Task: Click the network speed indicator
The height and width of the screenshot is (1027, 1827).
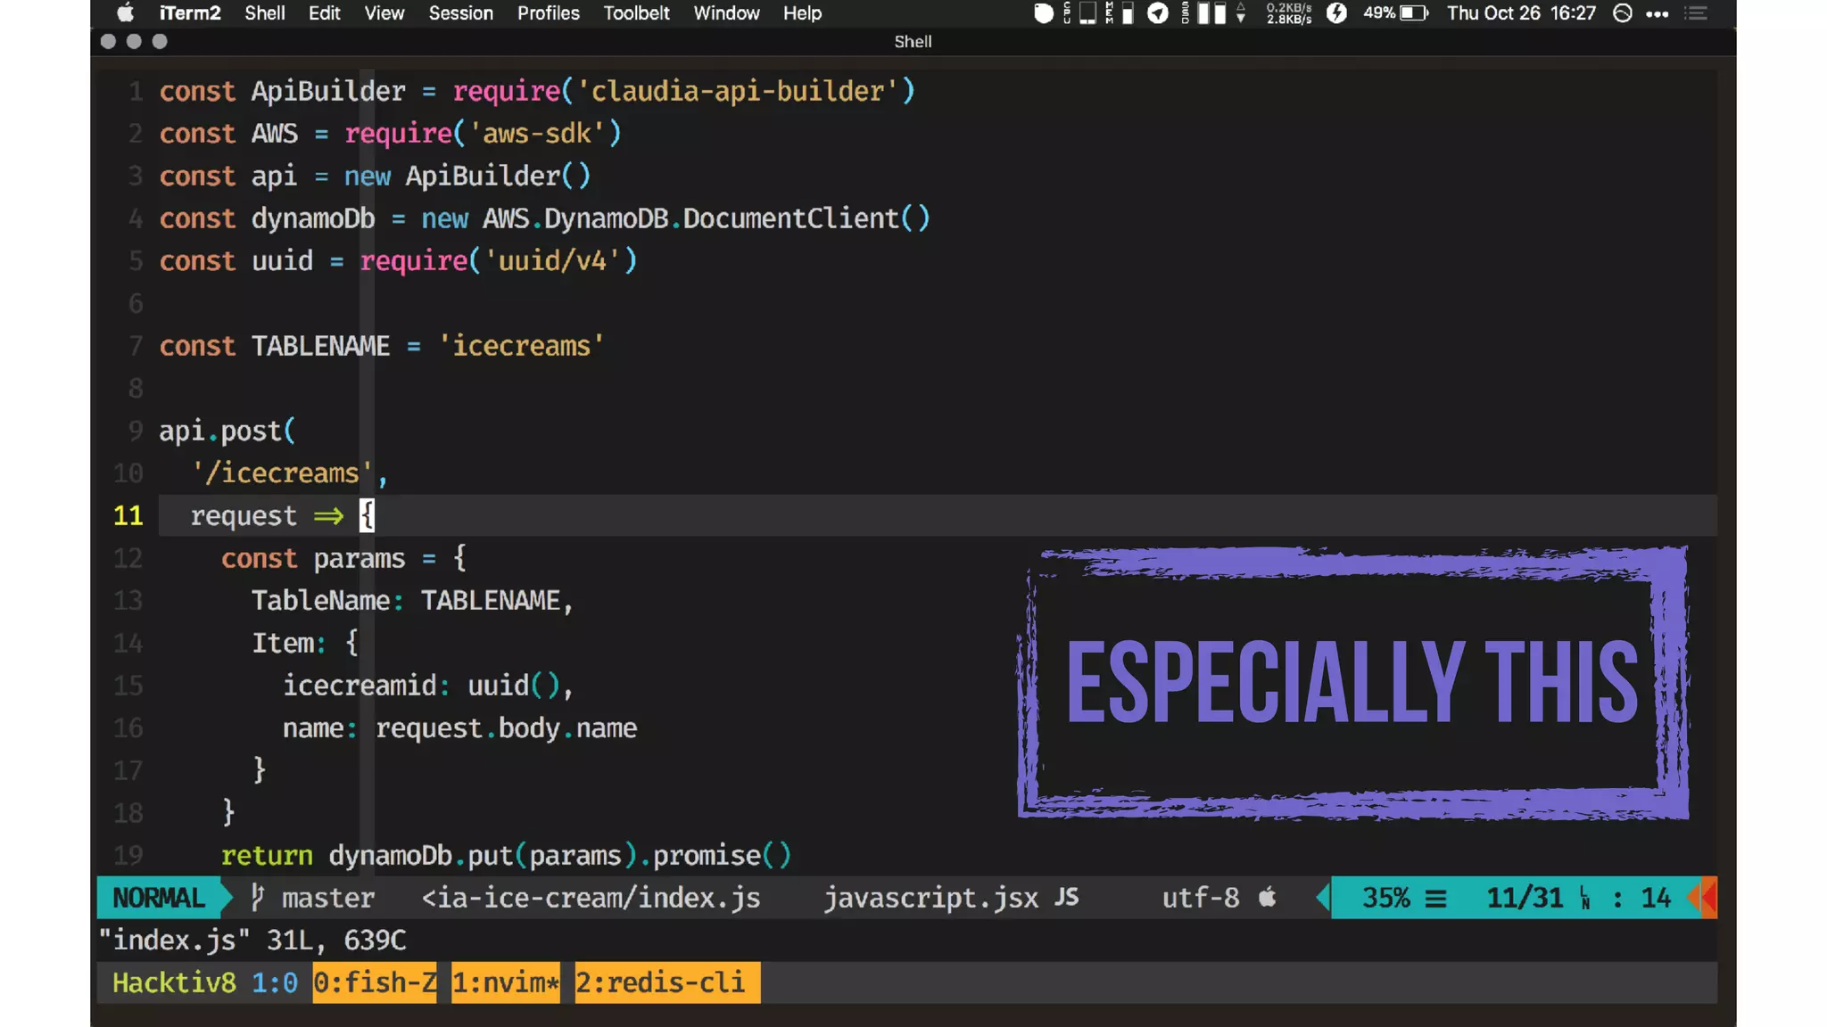Action: pyautogui.click(x=1288, y=13)
